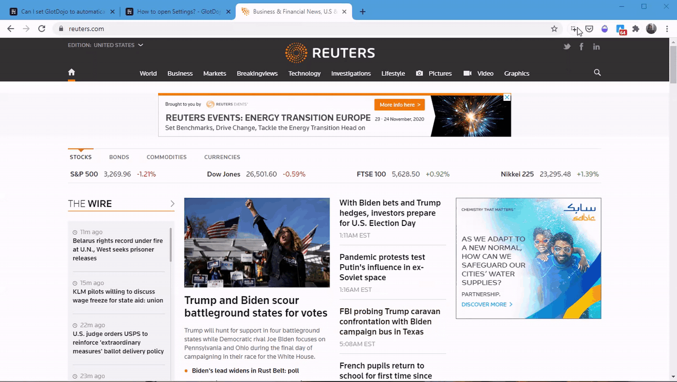Viewport: 677px width, 382px height.
Task: Open the Pictures section
Action: point(434,73)
